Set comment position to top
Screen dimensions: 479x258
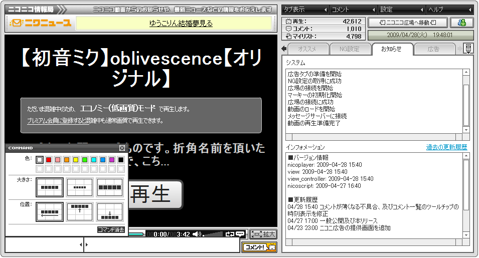coord(80,211)
